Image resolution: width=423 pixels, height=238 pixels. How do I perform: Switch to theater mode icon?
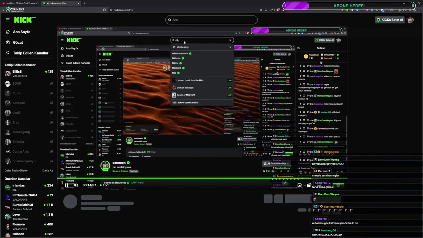point(309,185)
